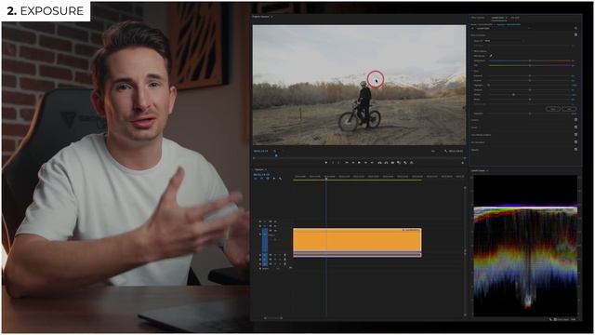Expand the Curves section in Lumetri
The height and width of the screenshot is (335, 595).
(x=474, y=127)
